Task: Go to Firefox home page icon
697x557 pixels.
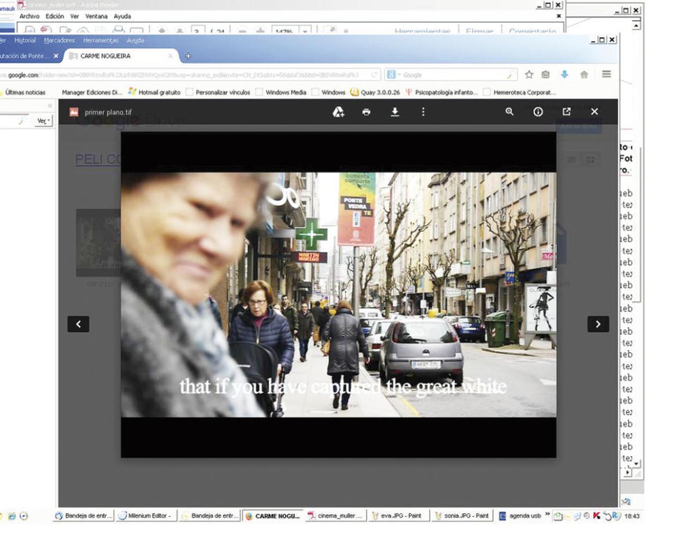Action: pyautogui.click(x=584, y=74)
